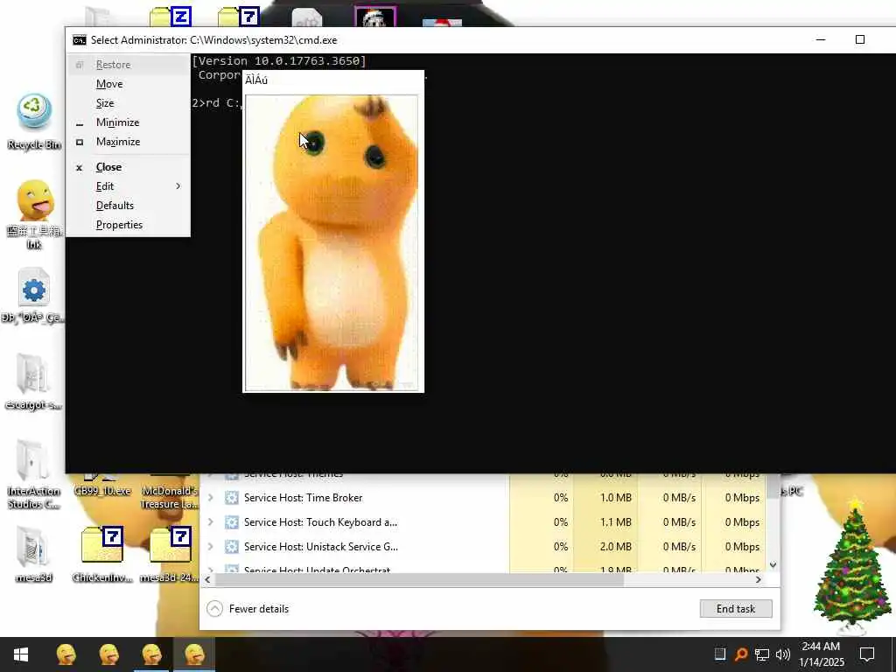Screen dimensions: 896x672
Task: Click the orange character image in popup
Action: [x=332, y=243]
